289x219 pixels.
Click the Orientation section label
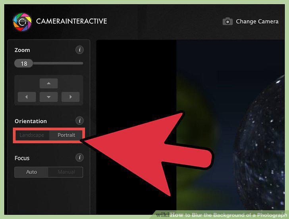pos(31,121)
